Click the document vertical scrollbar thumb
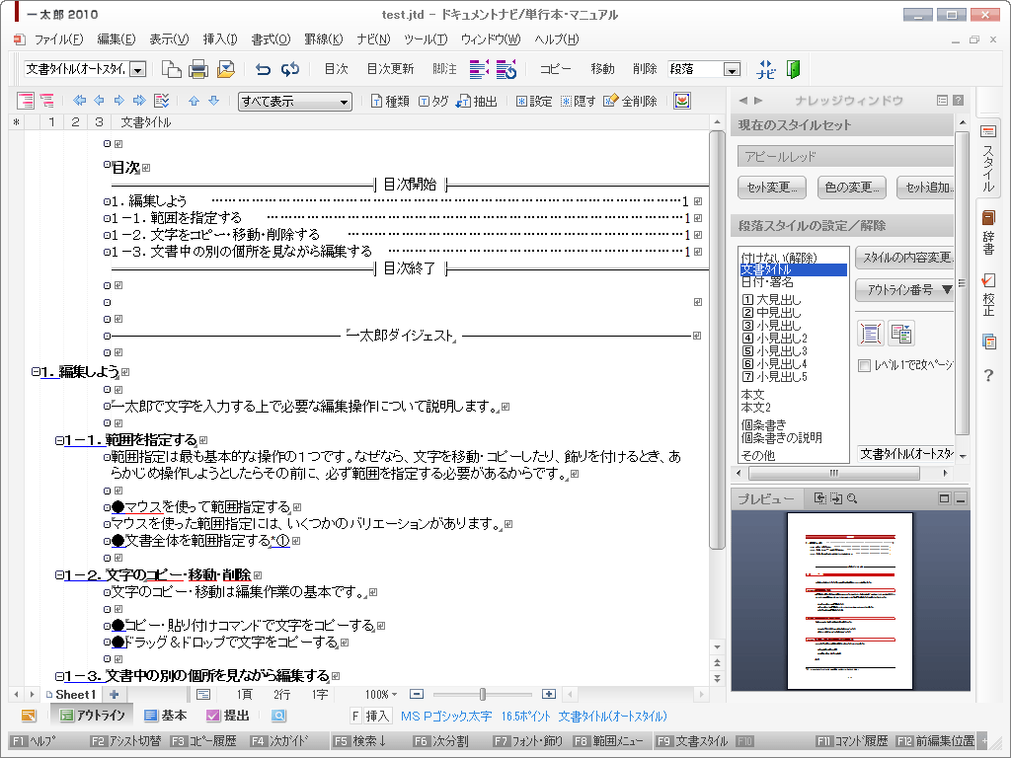The height and width of the screenshot is (758, 1011). coord(717,340)
